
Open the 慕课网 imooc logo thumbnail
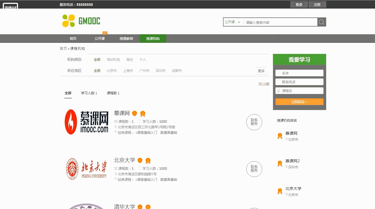coord(86,122)
